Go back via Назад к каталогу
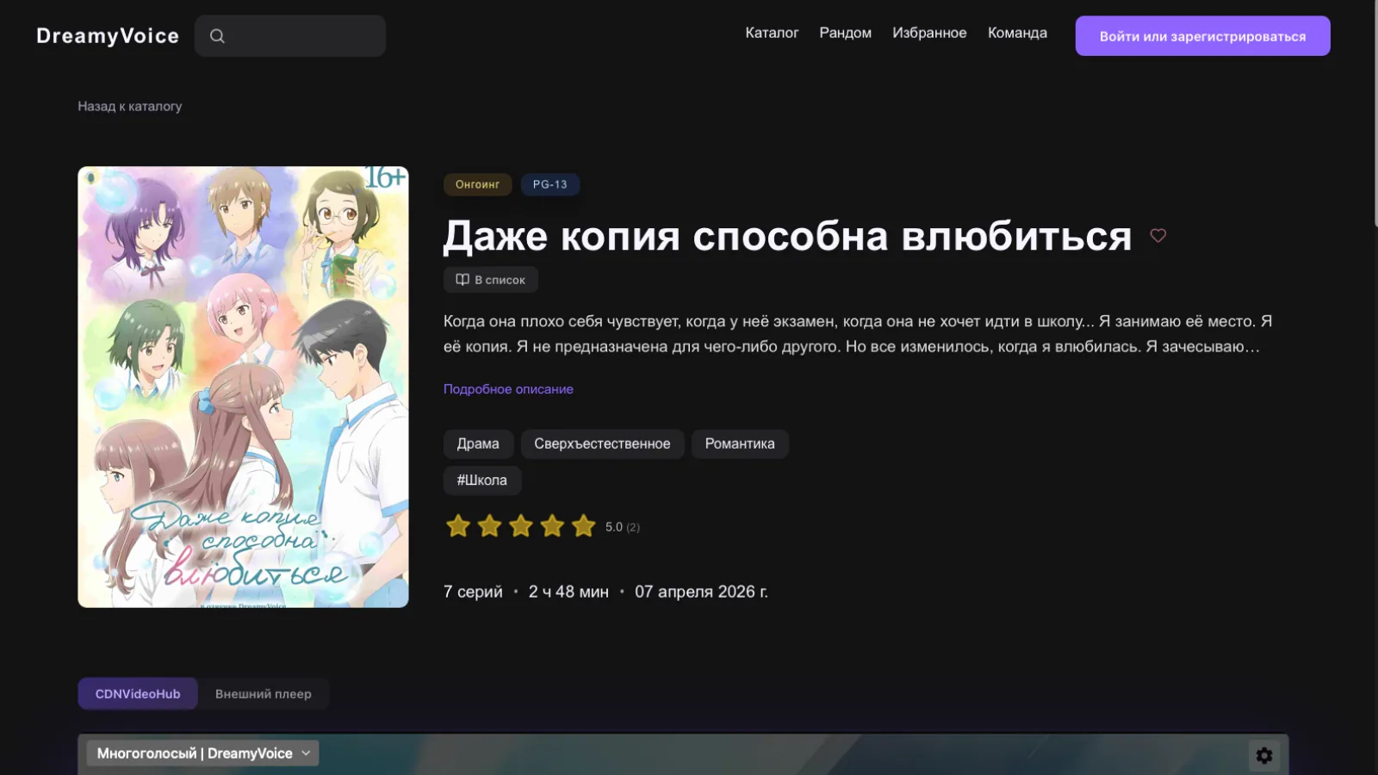The height and width of the screenshot is (775, 1378). point(130,106)
